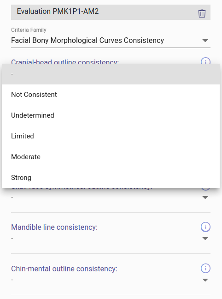Select the blank "-" option in the list

(111, 74)
